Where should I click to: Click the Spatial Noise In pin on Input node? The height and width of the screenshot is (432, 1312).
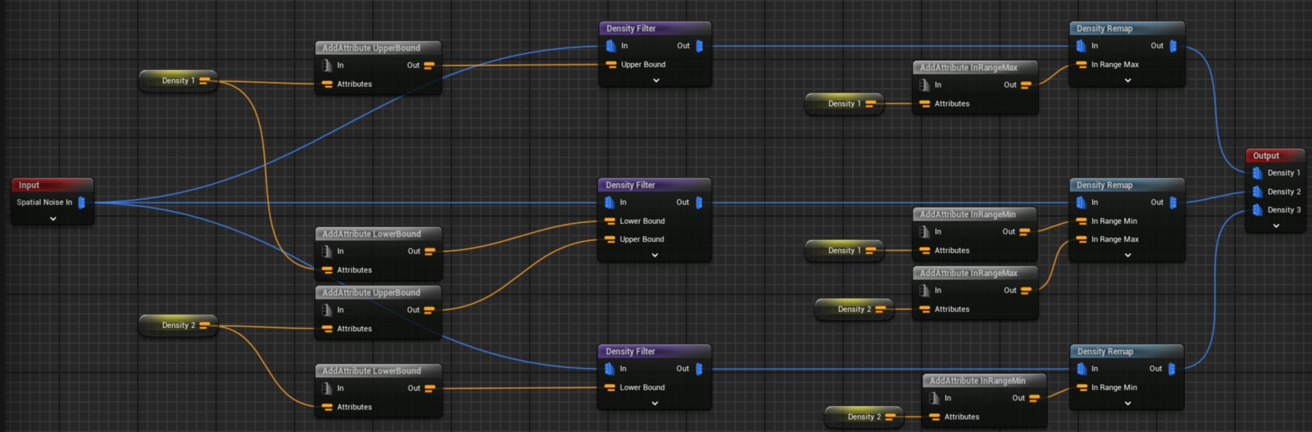click(82, 203)
